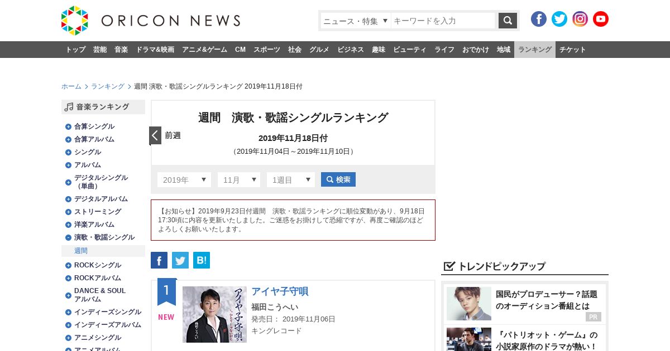Expand the デジタルアルバム plus icon
This screenshot has height=351, width=670.
click(68, 199)
